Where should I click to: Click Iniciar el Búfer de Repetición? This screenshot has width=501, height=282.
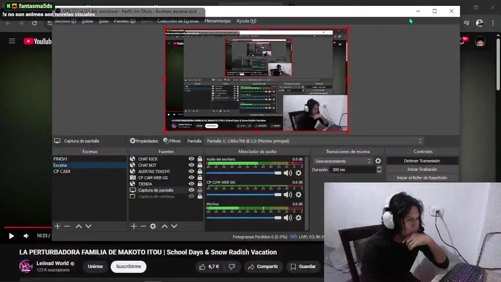click(x=422, y=178)
